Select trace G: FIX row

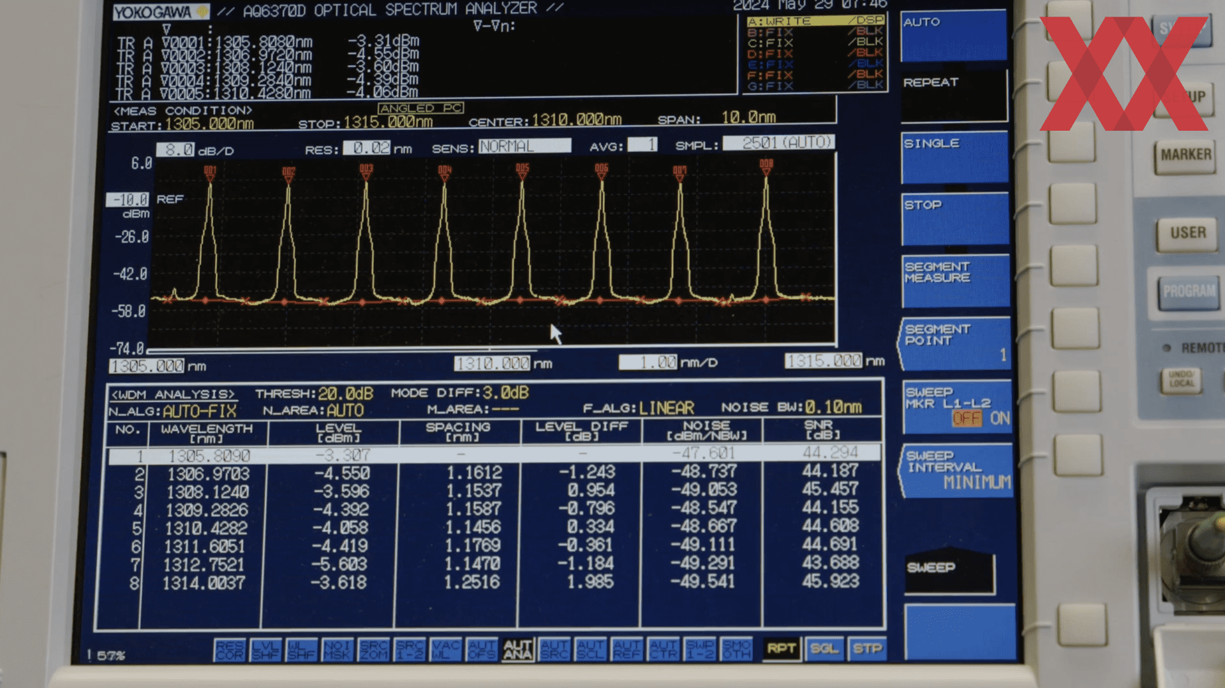[816, 86]
